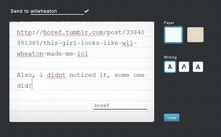
Task: Switch to the beige textured paper
Action: pyautogui.click(x=195, y=35)
